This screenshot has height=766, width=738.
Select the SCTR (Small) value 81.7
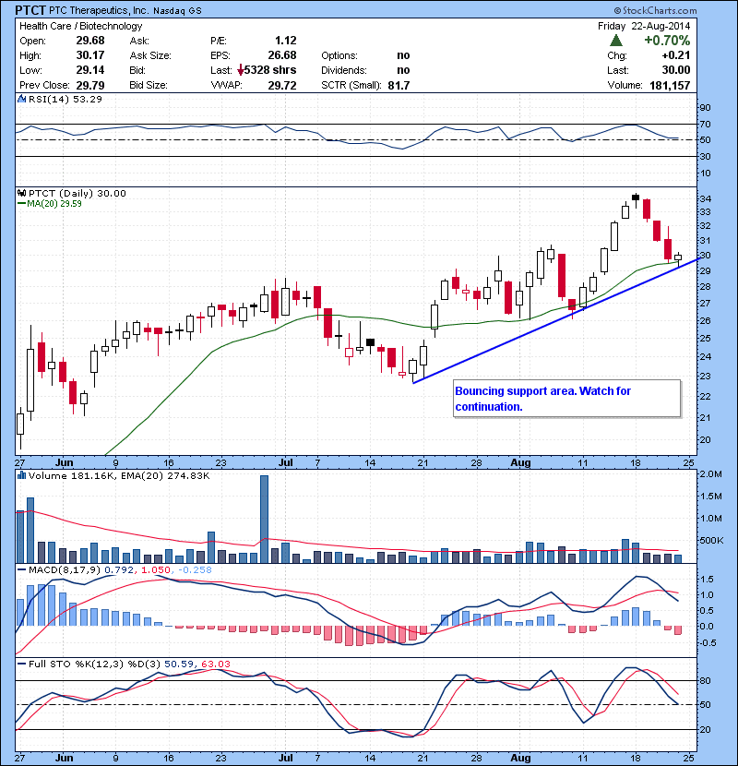pyautogui.click(x=399, y=86)
